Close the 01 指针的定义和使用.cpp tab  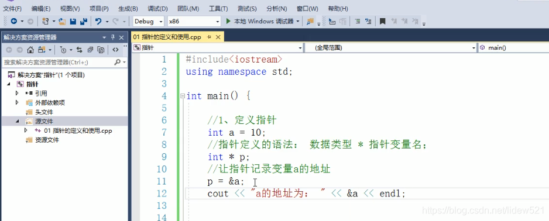[x=218, y=37]
